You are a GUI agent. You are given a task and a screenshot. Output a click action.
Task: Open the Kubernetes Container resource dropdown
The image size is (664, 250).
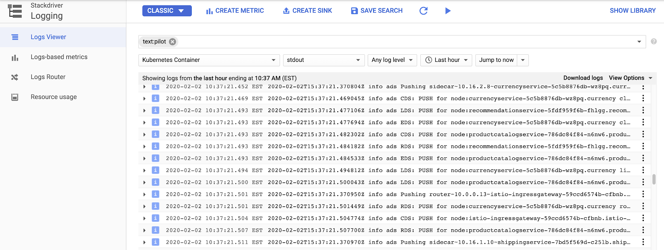[x=209, y=60]
